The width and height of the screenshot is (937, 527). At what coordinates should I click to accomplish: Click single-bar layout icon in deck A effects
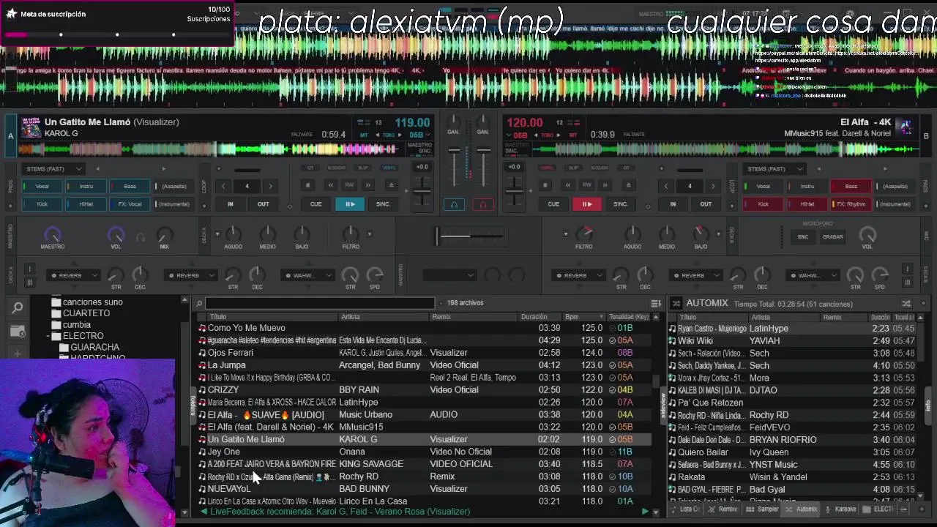coord(29,269)
